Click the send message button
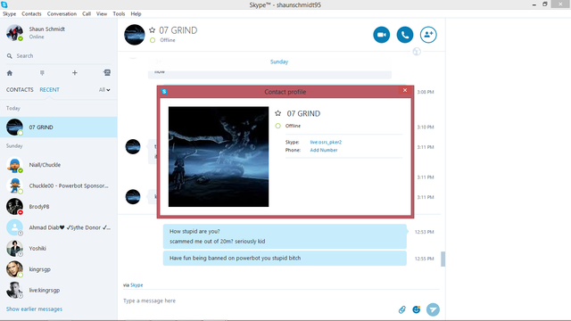This screenshot has height=321, width=571. (x=433, y=309)
